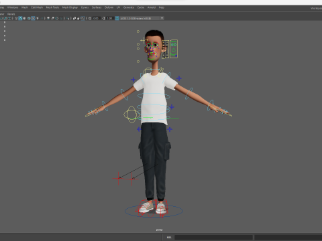This screenshot has height=241, width=322.
Task: Select the yellow circular hip control
Action: coord(131,114)
